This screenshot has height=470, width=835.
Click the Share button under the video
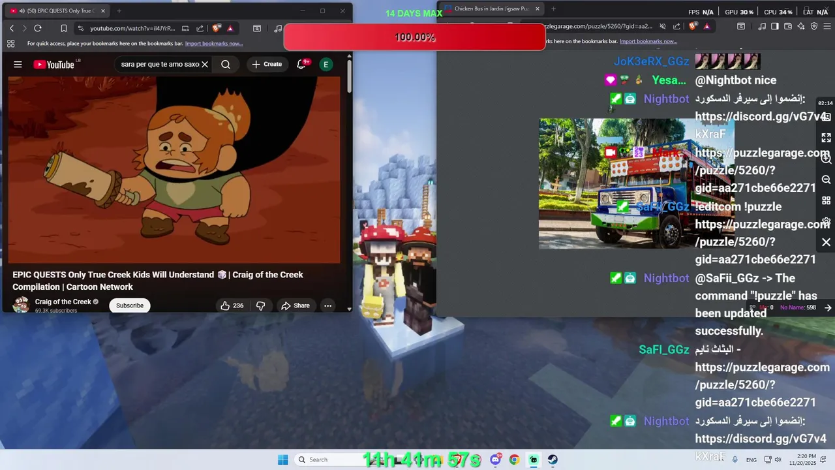(x=295, y=305)
